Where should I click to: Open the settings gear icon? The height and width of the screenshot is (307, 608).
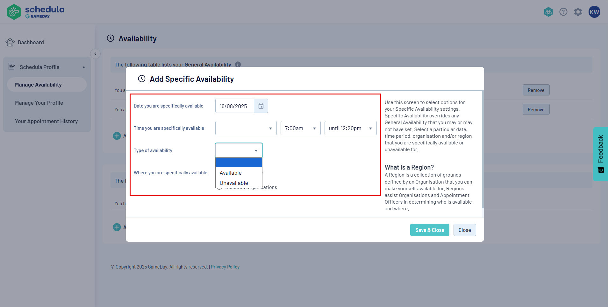coord(578,12)
